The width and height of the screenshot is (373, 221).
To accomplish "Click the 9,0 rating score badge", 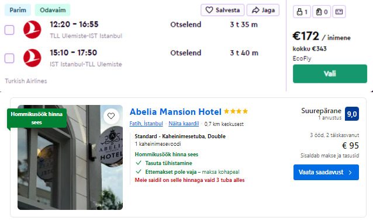I will point(352,114).
